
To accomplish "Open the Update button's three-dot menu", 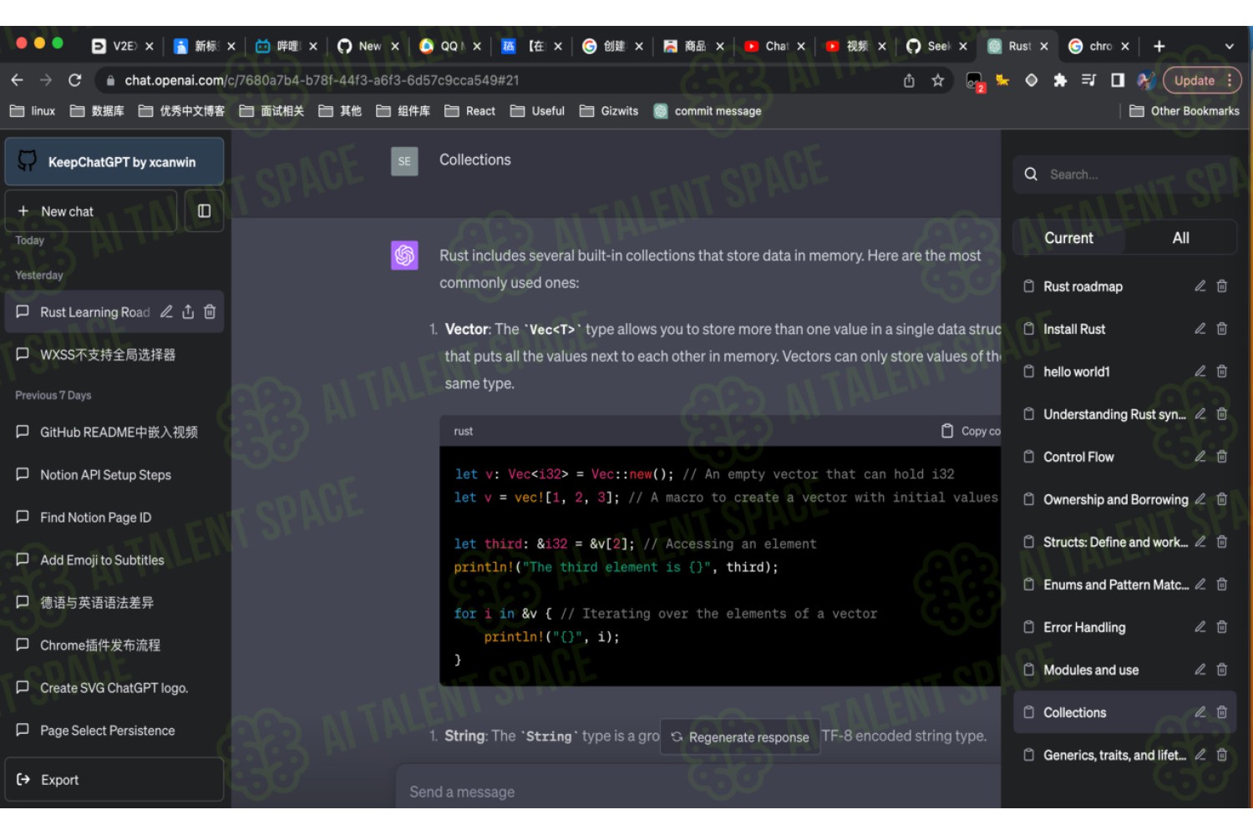I will [x=1230, y=80].
